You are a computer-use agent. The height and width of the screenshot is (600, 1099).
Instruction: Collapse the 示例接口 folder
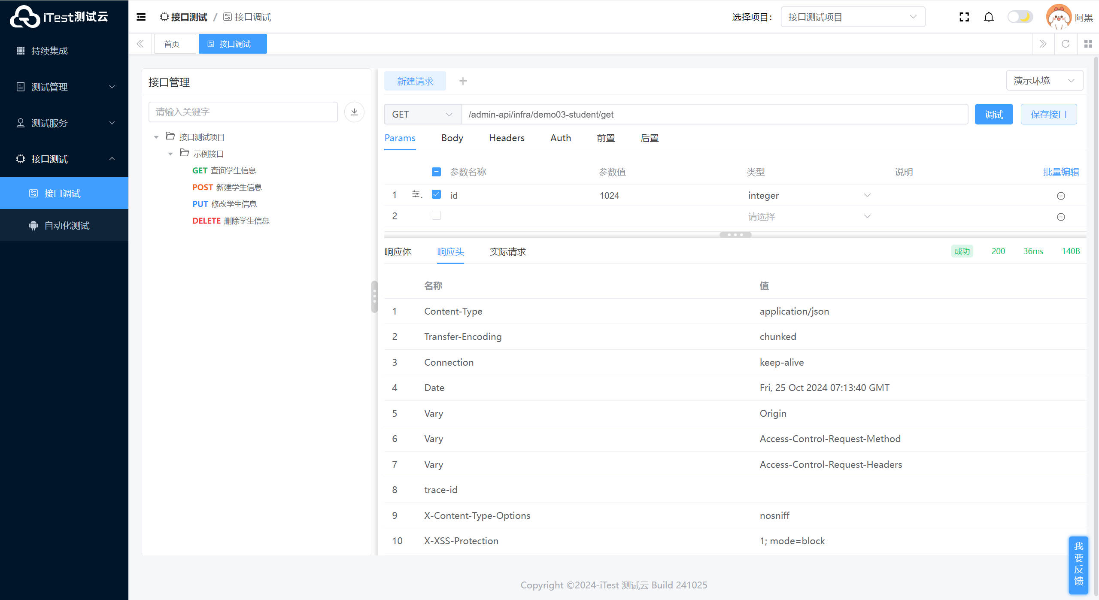170,154
